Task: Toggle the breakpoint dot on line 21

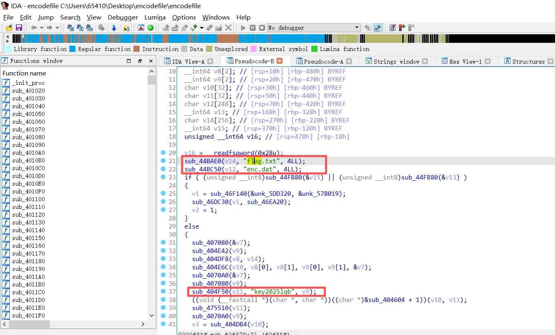Action: (x=163, y=161)
